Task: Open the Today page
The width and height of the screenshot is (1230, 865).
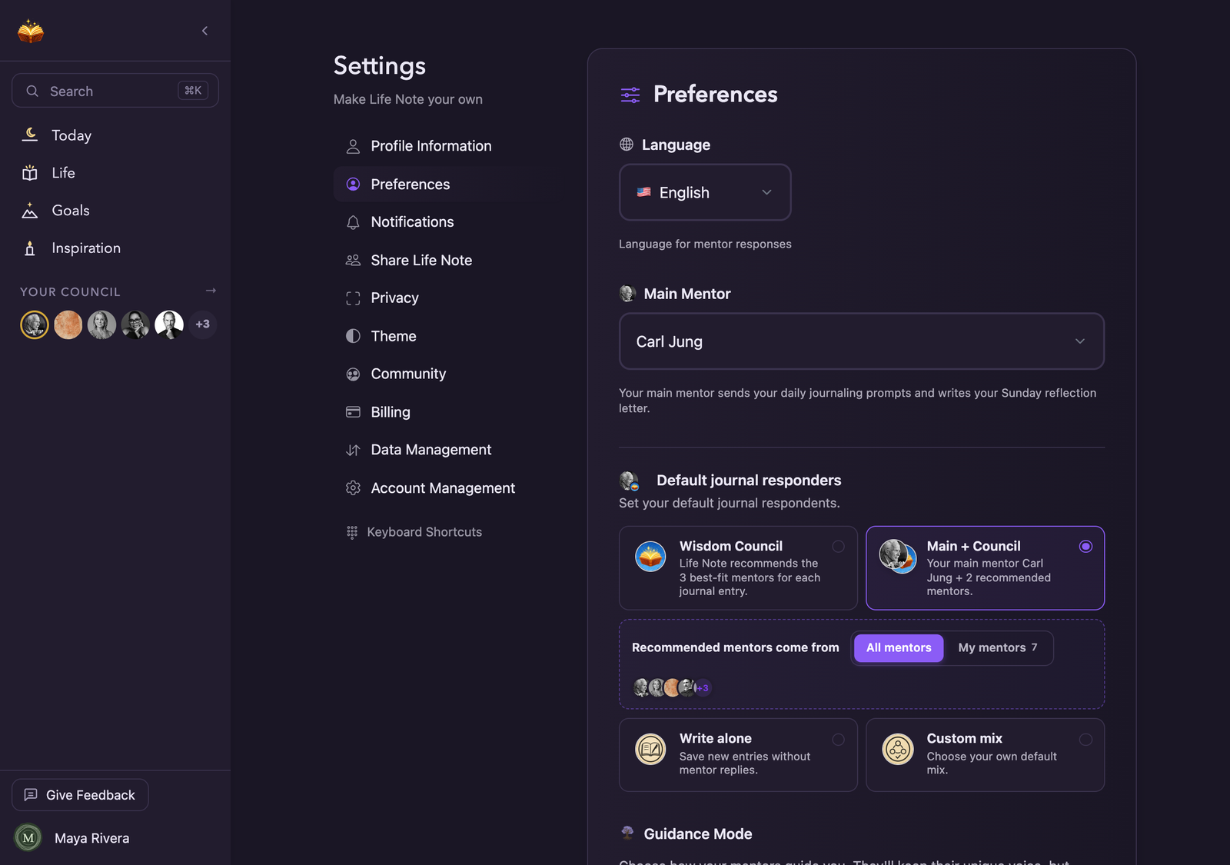Action: (x=71, y=135)
